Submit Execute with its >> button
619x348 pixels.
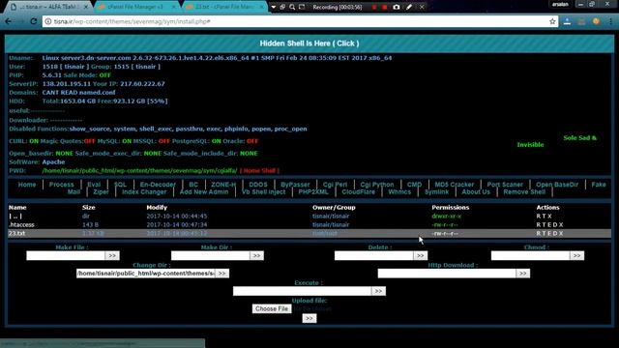point(378,291)
